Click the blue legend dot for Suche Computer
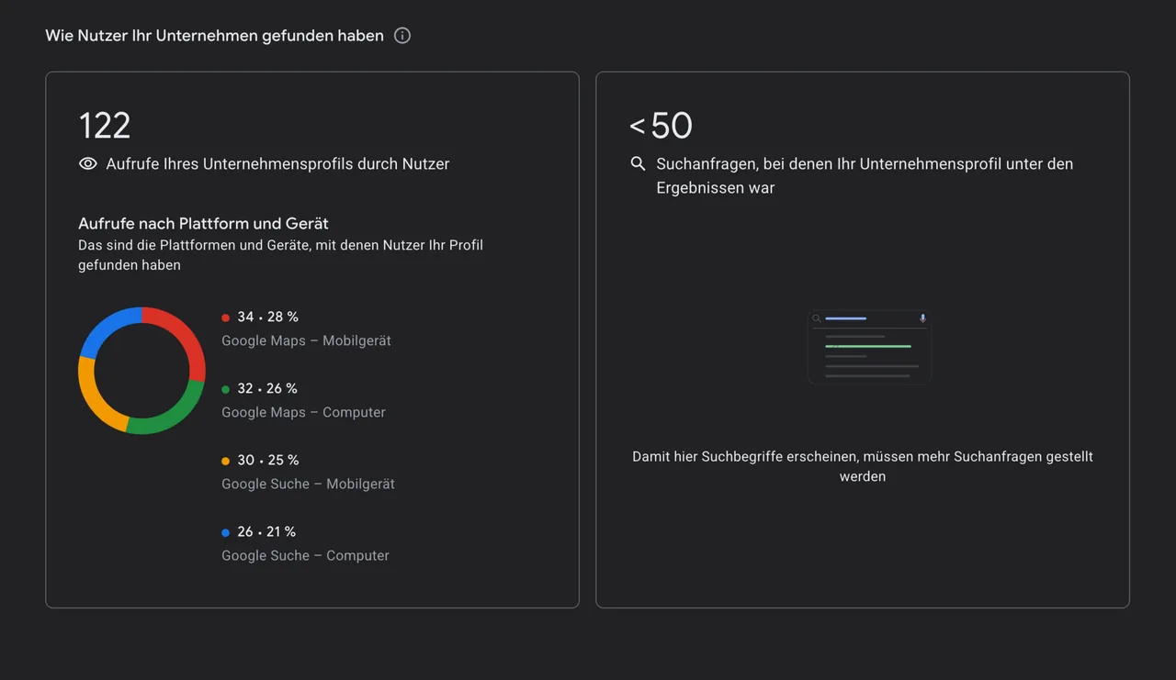The width and height of the screenshot is (1176, 680). pyautogui.click(x=226, y=532)
